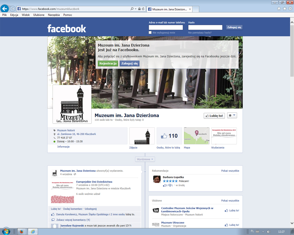Open the Kluczbork map thumbnail
The height and width of the screenshot is (235, 294).
197,136
